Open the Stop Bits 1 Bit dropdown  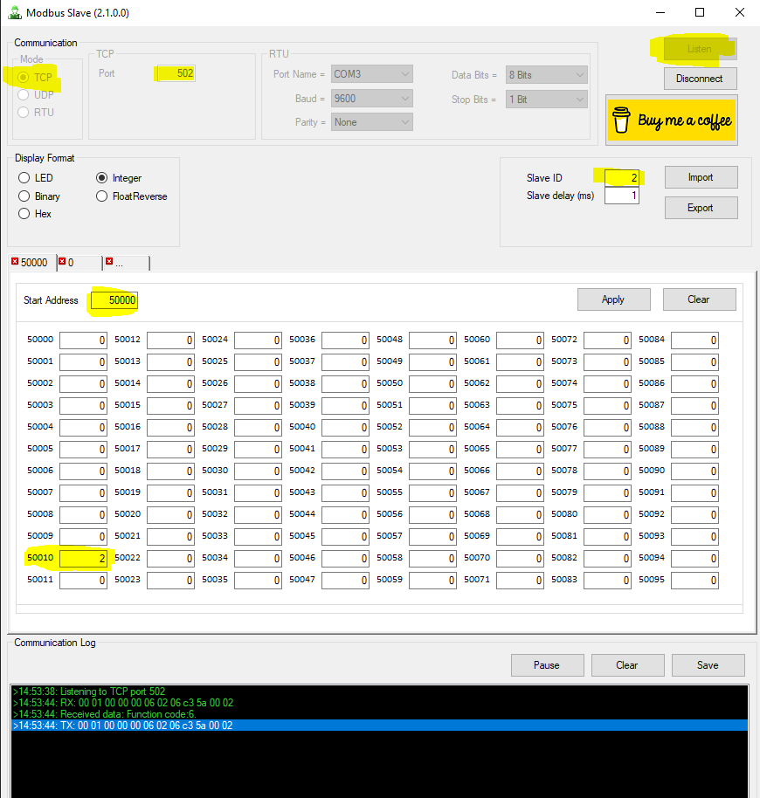click(546, 100)
